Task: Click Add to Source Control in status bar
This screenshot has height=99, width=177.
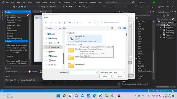Action: click(x=158, y=91)
